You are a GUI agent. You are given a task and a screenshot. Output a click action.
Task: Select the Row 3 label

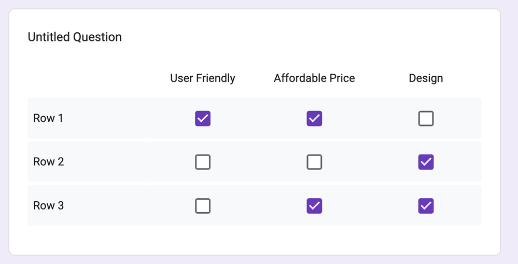click(49, 205)
